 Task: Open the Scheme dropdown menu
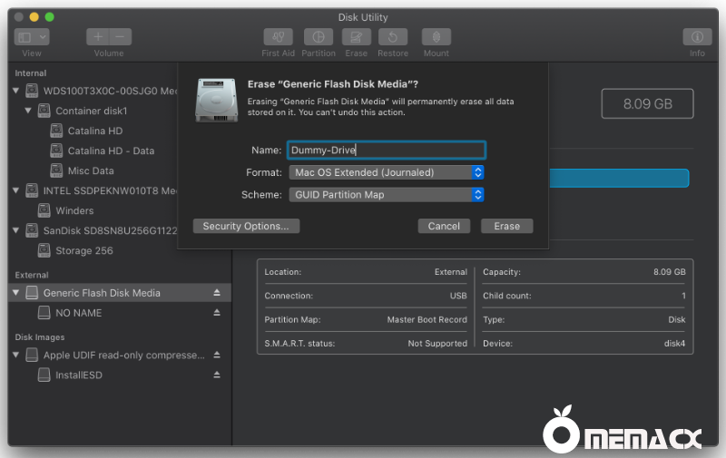[387, 195]
